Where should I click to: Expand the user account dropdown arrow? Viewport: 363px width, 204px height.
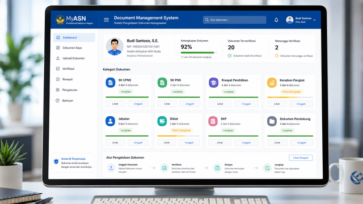pyautogui.click(x=314, y=20)
